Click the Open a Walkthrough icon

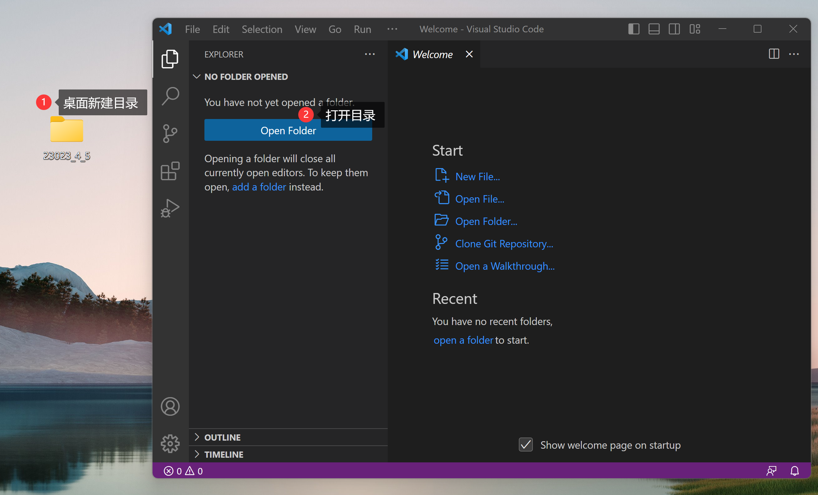442,265
